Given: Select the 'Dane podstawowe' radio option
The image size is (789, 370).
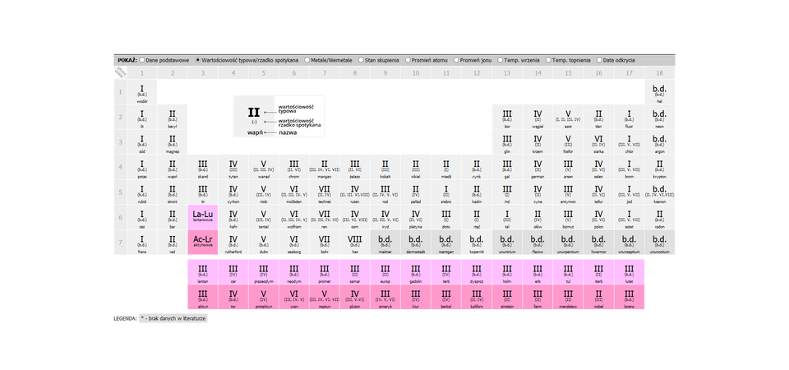Looking at the screenshot, I should (x=142, y=60).
